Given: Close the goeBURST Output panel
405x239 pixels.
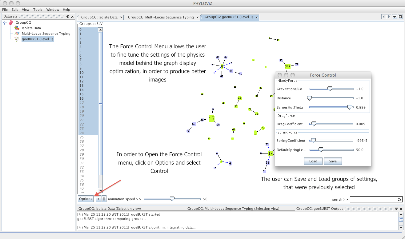Looking at the screenshot, I should (401, 209).
